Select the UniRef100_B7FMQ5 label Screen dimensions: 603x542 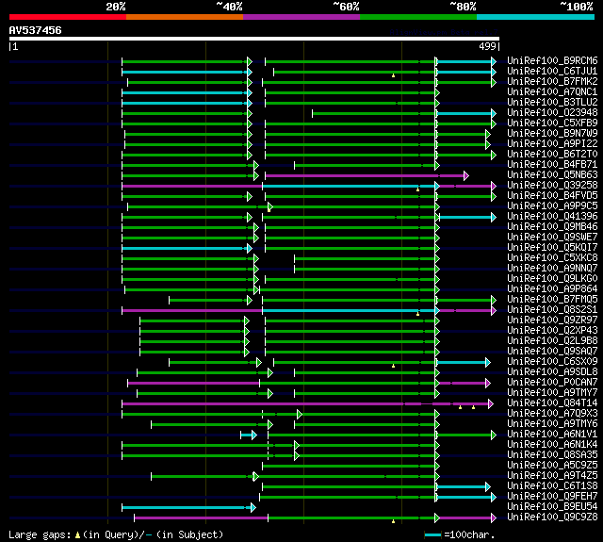552,300
